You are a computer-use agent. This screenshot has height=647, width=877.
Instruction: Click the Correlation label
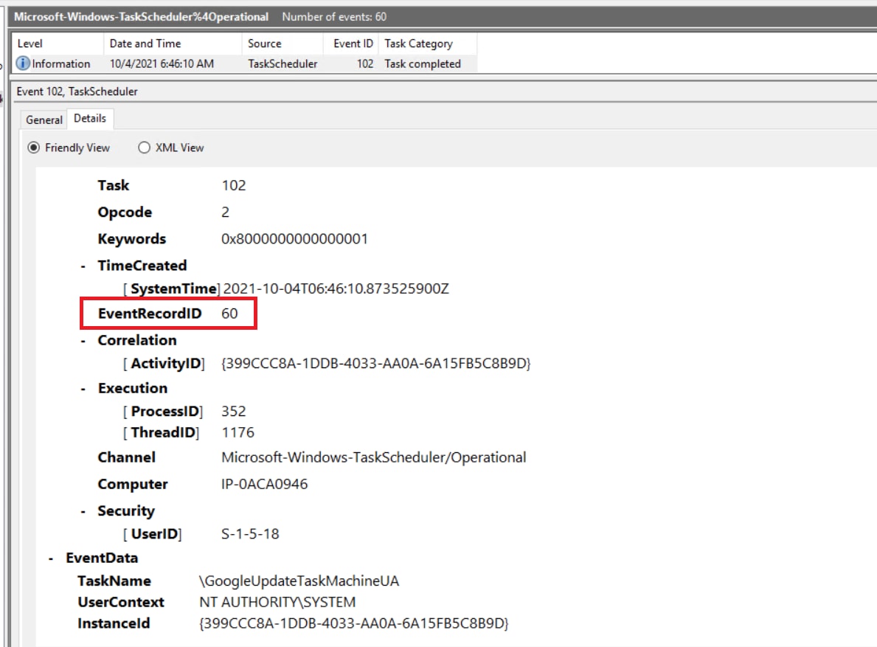tap(137, 341)
